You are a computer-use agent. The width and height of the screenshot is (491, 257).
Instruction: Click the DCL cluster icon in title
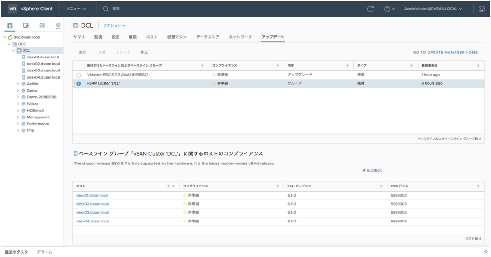click(75, 26)
